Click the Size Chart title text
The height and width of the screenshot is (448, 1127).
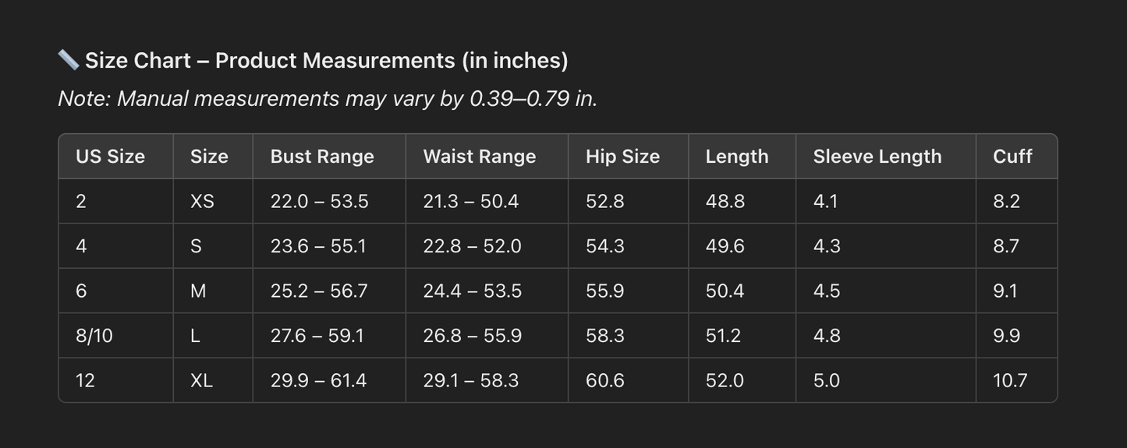pos(327,61)
